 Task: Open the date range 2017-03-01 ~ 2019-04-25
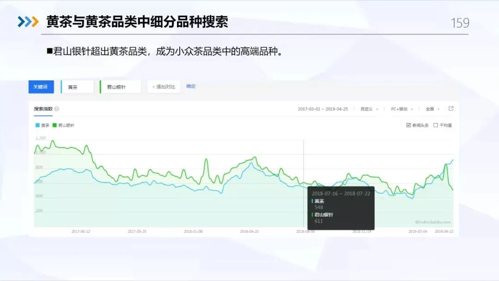[323, 109]
